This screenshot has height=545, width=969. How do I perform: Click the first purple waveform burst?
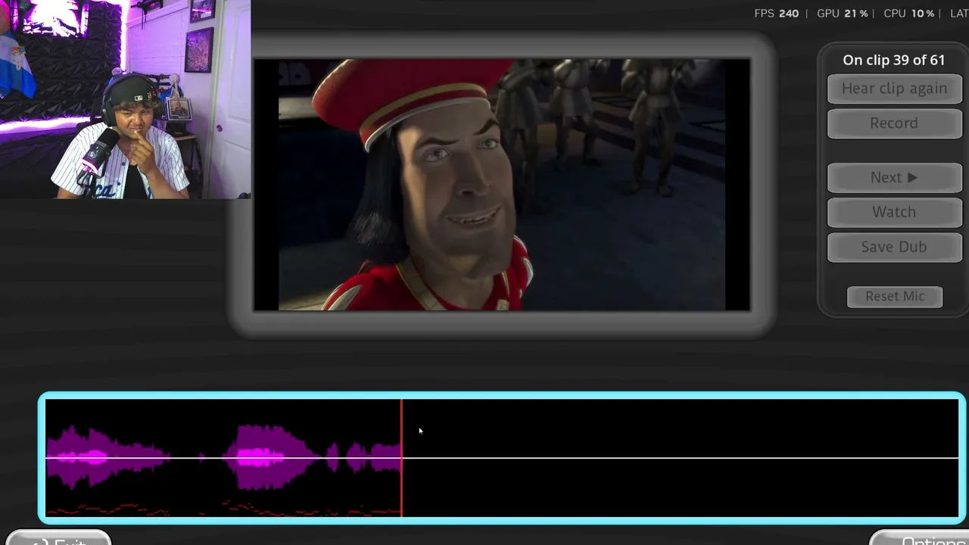(x=108, y=457)
